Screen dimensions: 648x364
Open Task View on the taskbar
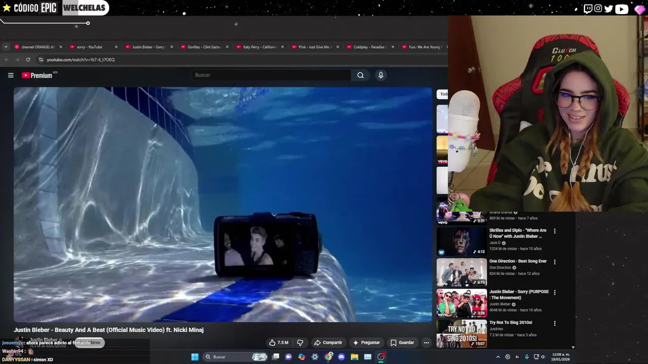275,357
